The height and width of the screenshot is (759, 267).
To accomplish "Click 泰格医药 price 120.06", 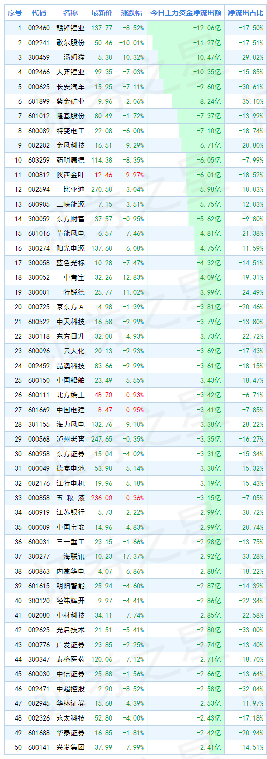I will [102, 659].
